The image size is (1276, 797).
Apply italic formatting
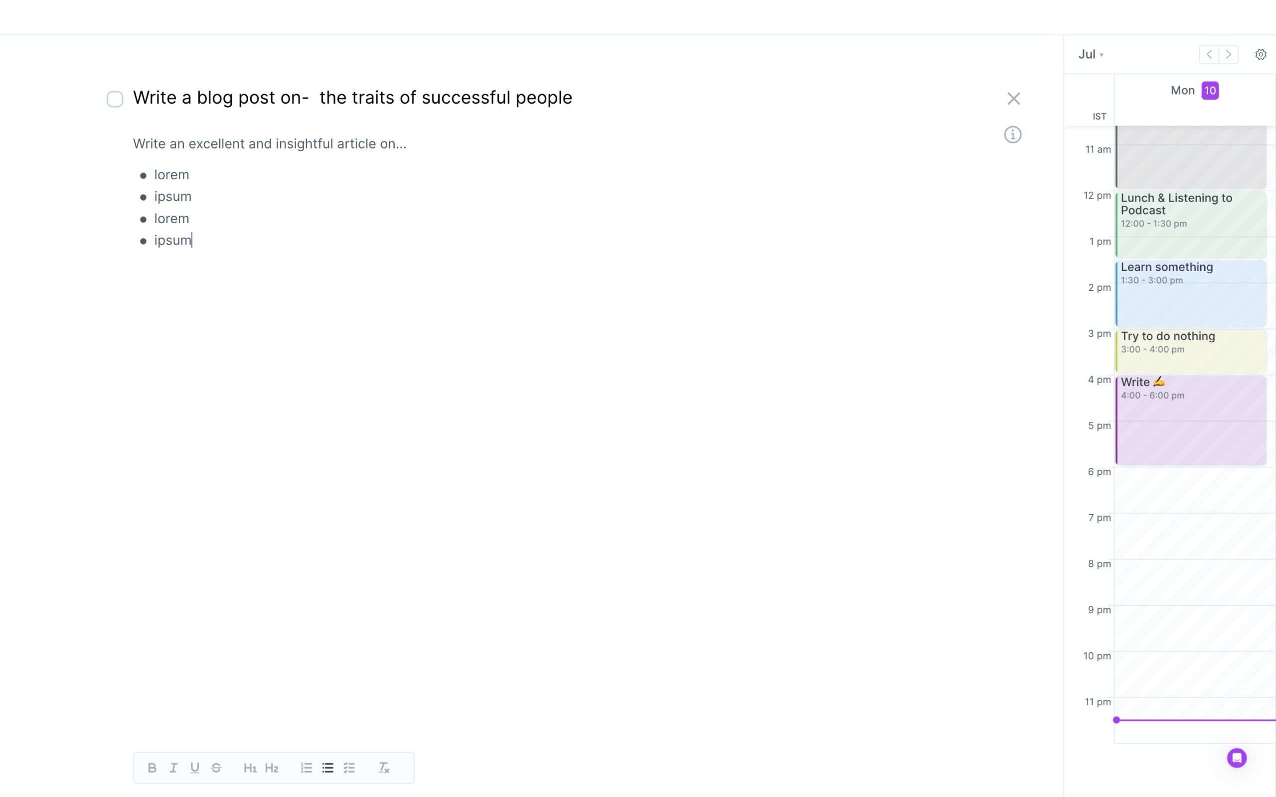point(173,768)
